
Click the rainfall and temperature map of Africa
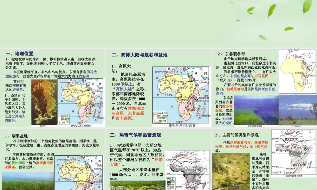[x=188, y=170]
